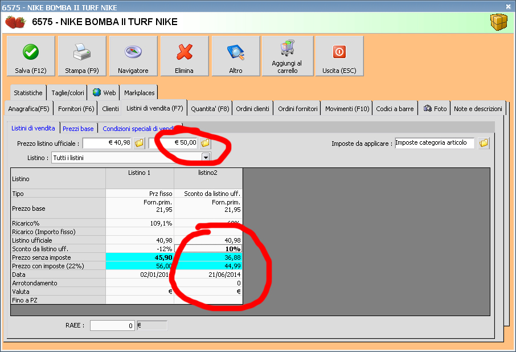Image resolution: width=516 pixels, height=352 pixels.
Task: Click the listino2 column header
Action: pos(208,179)
